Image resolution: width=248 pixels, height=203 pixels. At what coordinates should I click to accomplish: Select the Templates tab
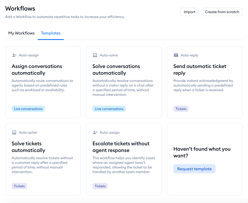point(51,33)
